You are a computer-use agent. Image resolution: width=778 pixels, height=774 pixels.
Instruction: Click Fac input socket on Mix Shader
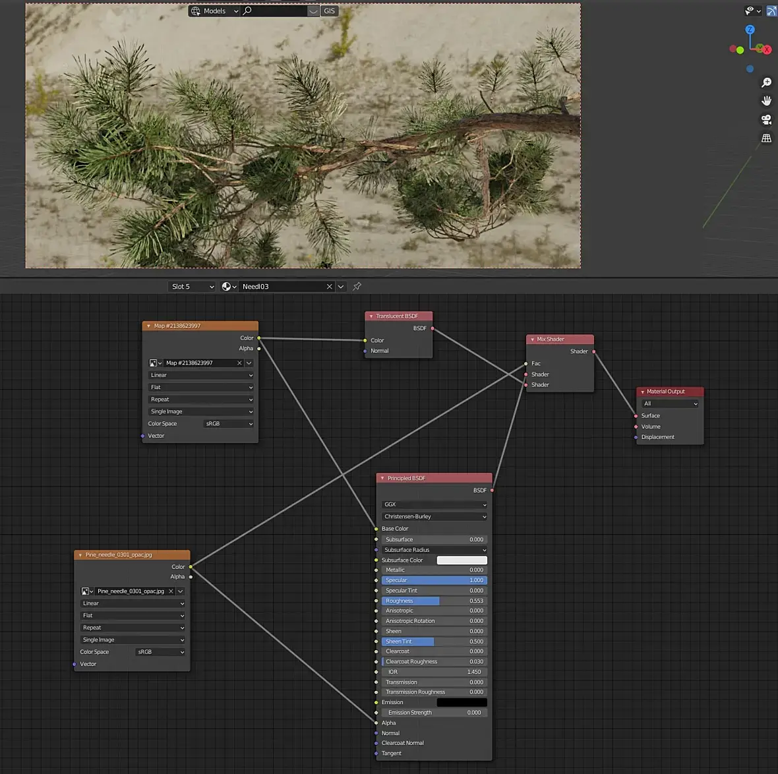(x=526, y=364)
